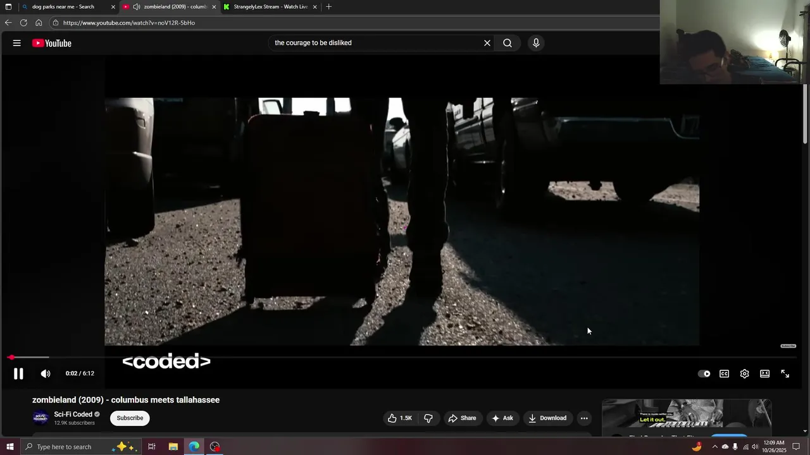Open the taskbar clock and calendar
This screenshot has height=455, width=810.
[x=774, y=447]
